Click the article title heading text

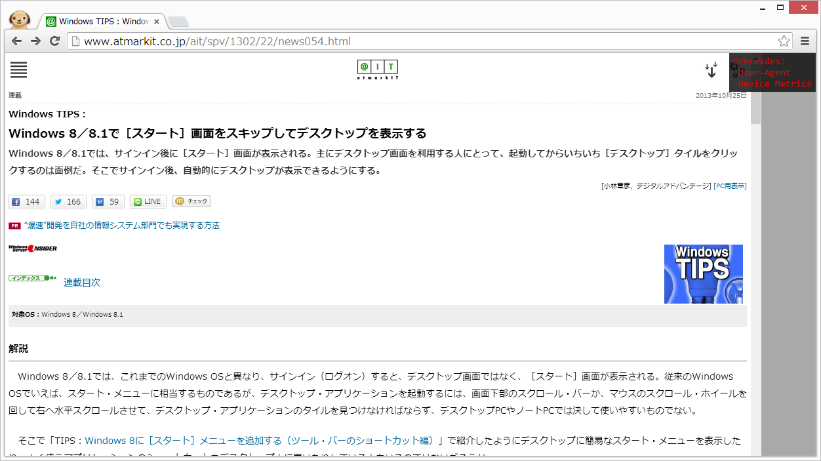(x=218, y=134)
